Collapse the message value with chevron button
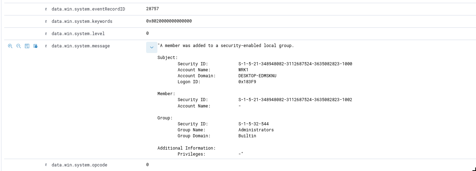This screenshot has width=476, height=171. click(x=152, y=47)
